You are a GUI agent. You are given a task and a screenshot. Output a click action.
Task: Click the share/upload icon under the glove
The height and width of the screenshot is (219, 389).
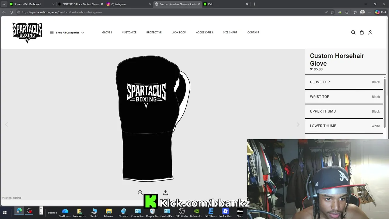165,193
